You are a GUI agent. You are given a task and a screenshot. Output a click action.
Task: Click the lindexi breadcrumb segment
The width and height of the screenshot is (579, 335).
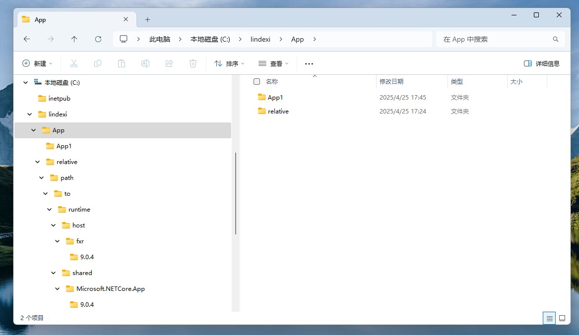point(260,39)
